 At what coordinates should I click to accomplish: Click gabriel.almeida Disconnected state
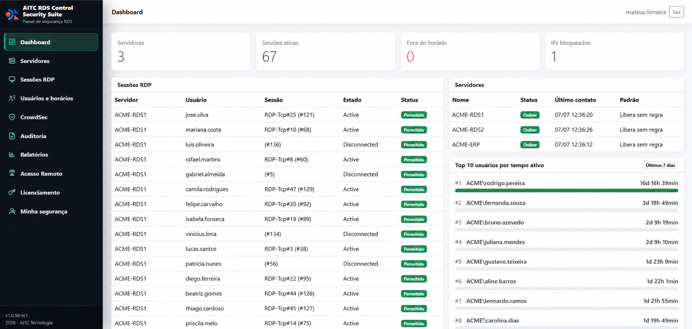pos(360,174)
